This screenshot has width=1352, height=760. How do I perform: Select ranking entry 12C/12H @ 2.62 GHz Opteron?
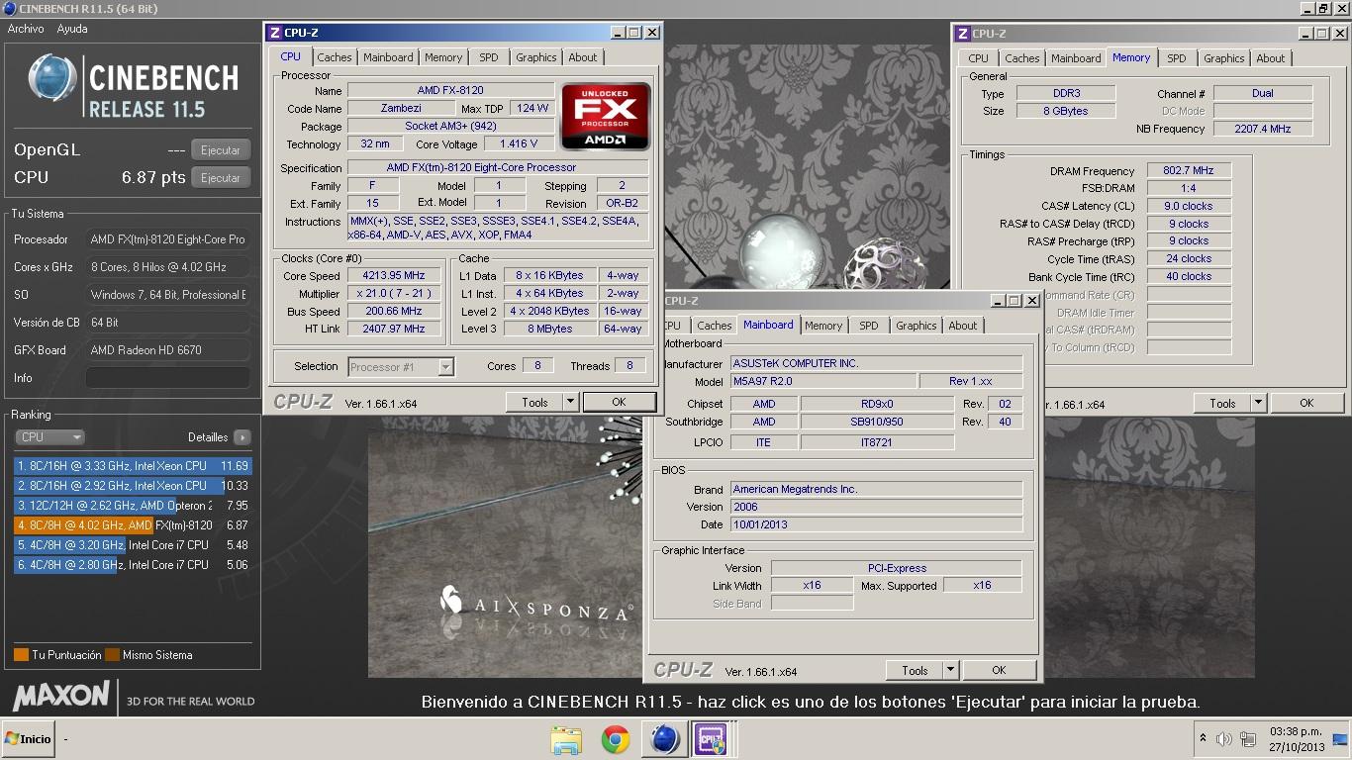coord(133,506)
